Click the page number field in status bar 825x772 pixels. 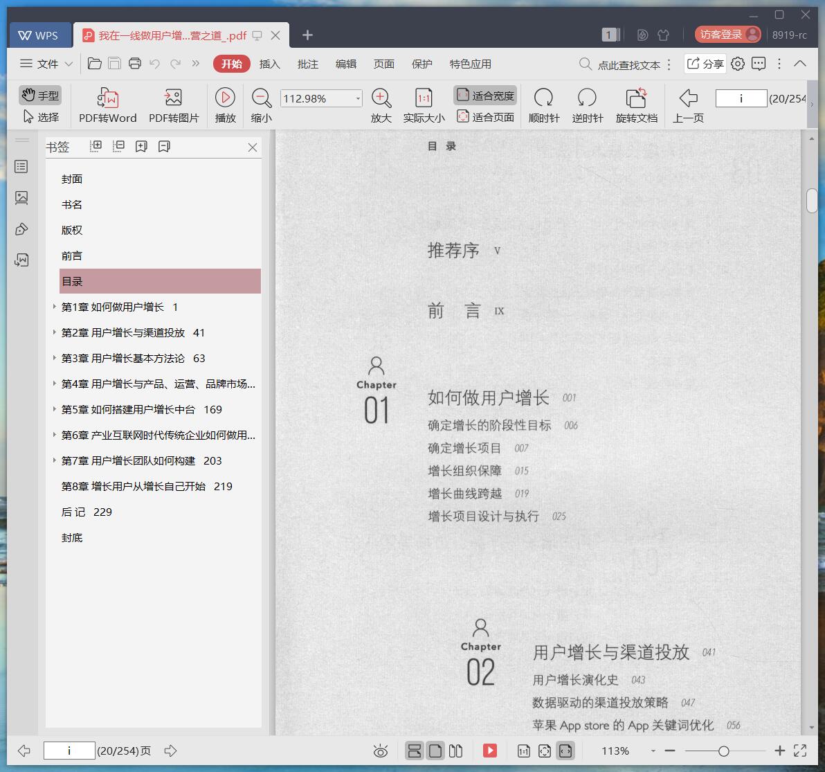(69, 751)
